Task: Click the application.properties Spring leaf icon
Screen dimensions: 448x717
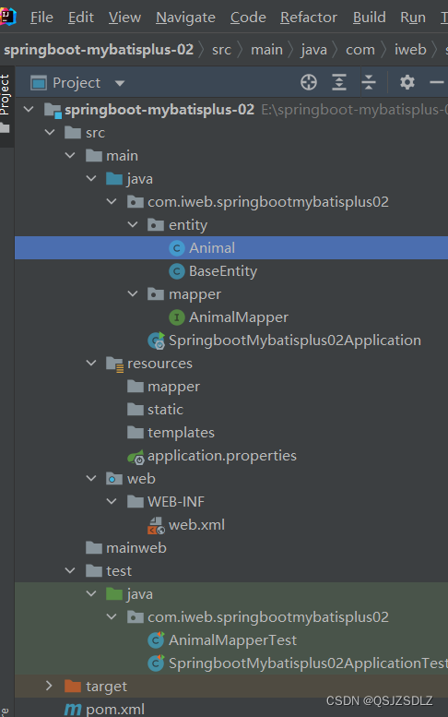Action: (136, 456)
